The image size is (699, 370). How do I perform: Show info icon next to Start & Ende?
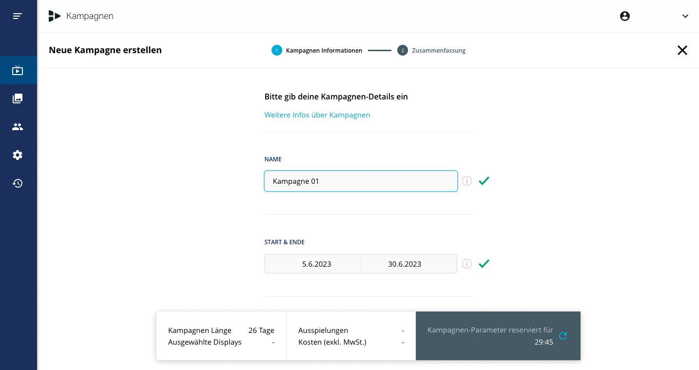pyautogui.click(x=467, y=264)
